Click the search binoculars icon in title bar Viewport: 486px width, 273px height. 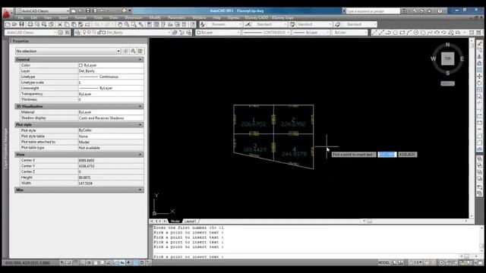pyautogui.click(x=404, y=11)
